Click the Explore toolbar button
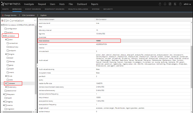193x113 pixels. 43,15
